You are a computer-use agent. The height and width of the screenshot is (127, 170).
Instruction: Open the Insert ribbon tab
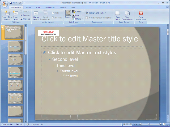pyautogui.click(x=38, y=7)
